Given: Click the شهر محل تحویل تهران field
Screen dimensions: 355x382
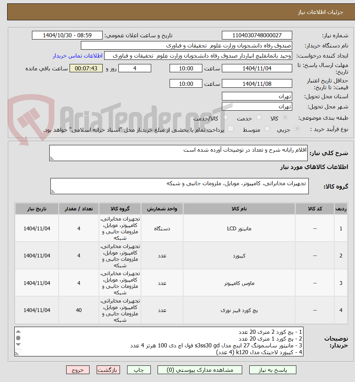Looking at the screenshot, I should tap(257, 107).
